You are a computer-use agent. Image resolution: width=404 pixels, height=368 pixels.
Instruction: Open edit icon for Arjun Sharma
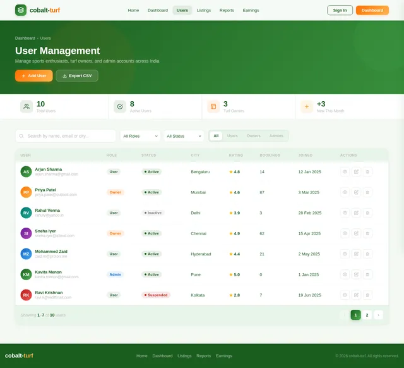tap(356, 171)
